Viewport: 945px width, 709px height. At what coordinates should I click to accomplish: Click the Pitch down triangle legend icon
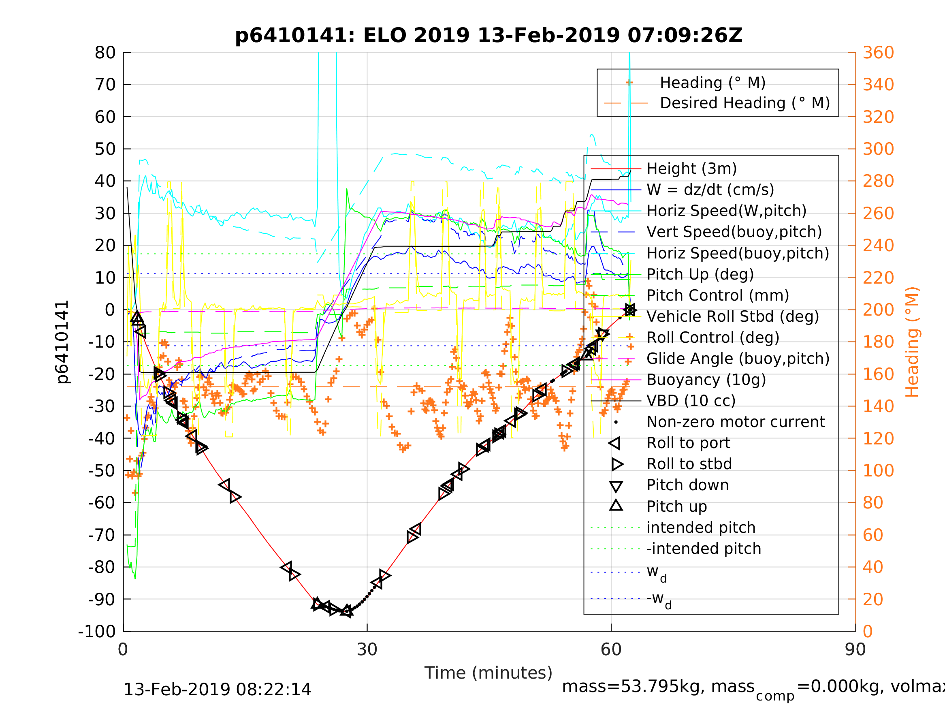616,486
